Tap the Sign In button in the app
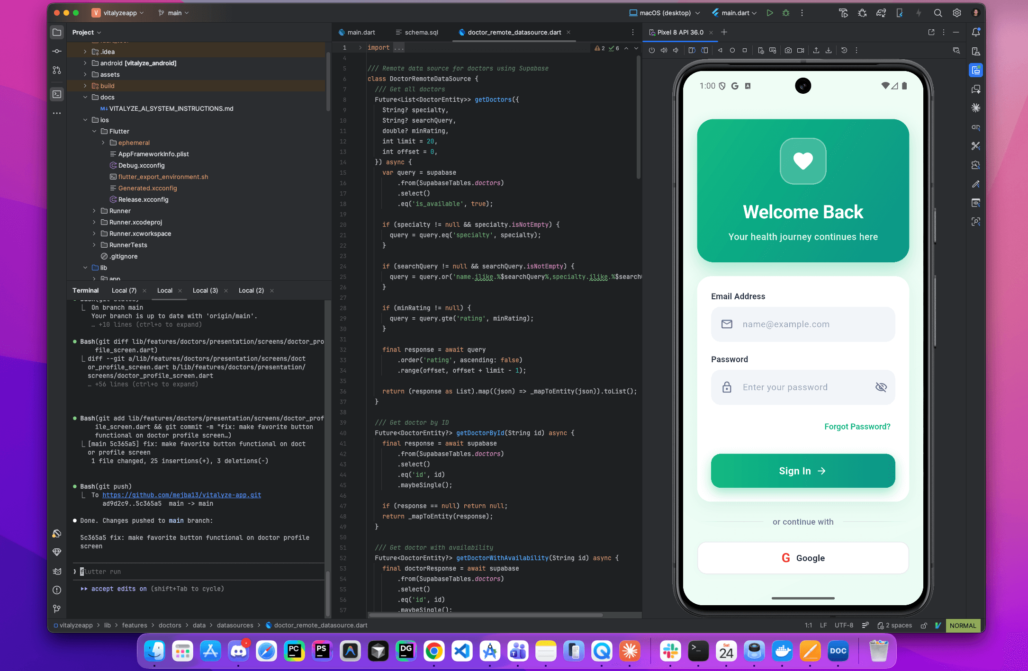Screen dimensions: 1028x671 803,471
